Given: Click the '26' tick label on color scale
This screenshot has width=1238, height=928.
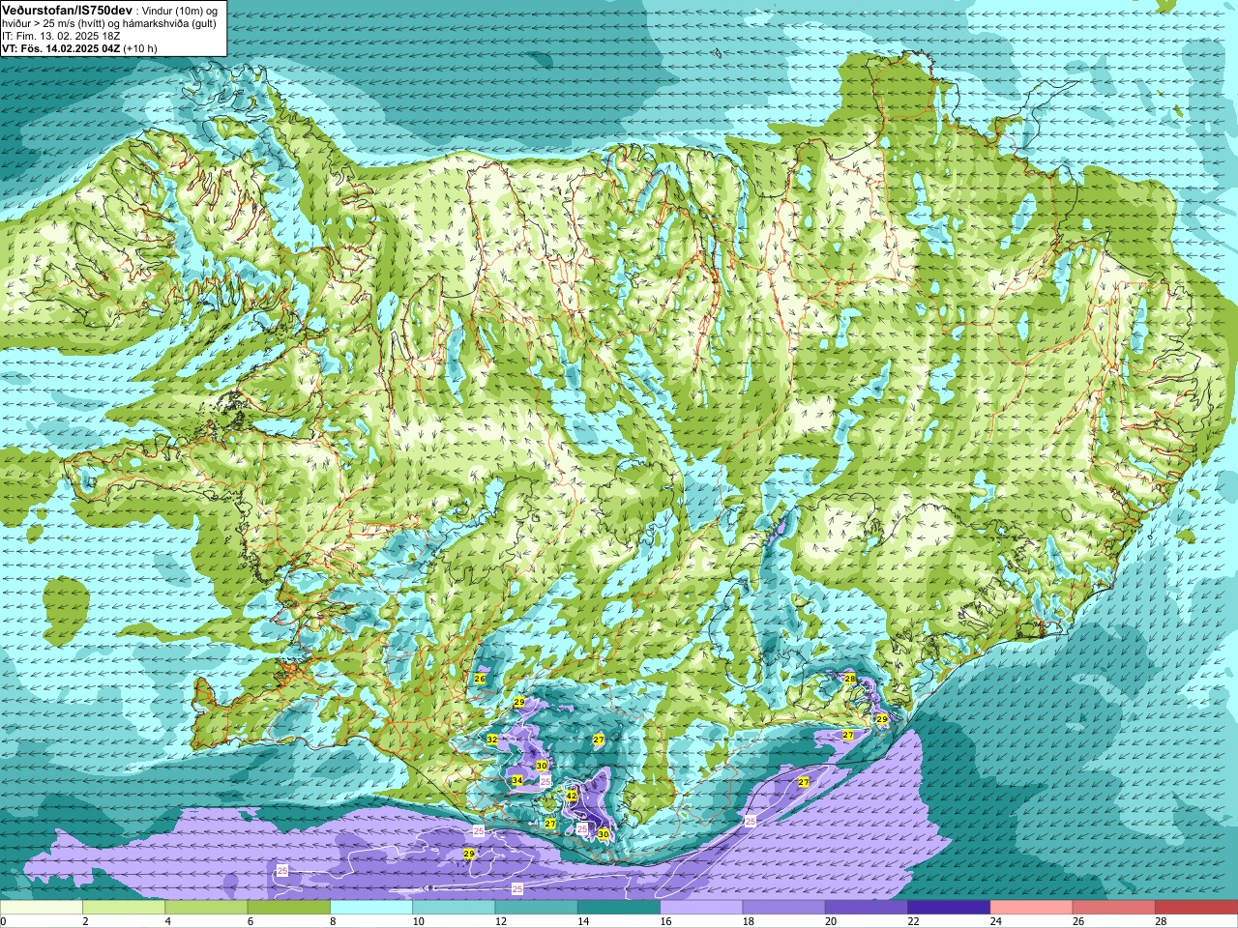Looking at the screenshot, I should click(x=1077, y=922).
